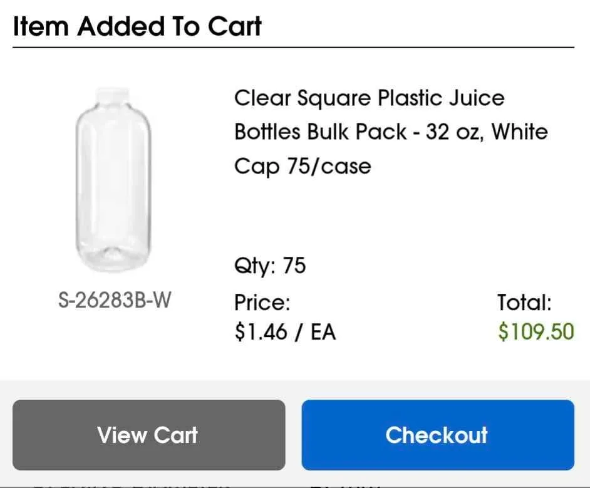
Task: Click the Qty: 75 text
Action: [269, 266]
